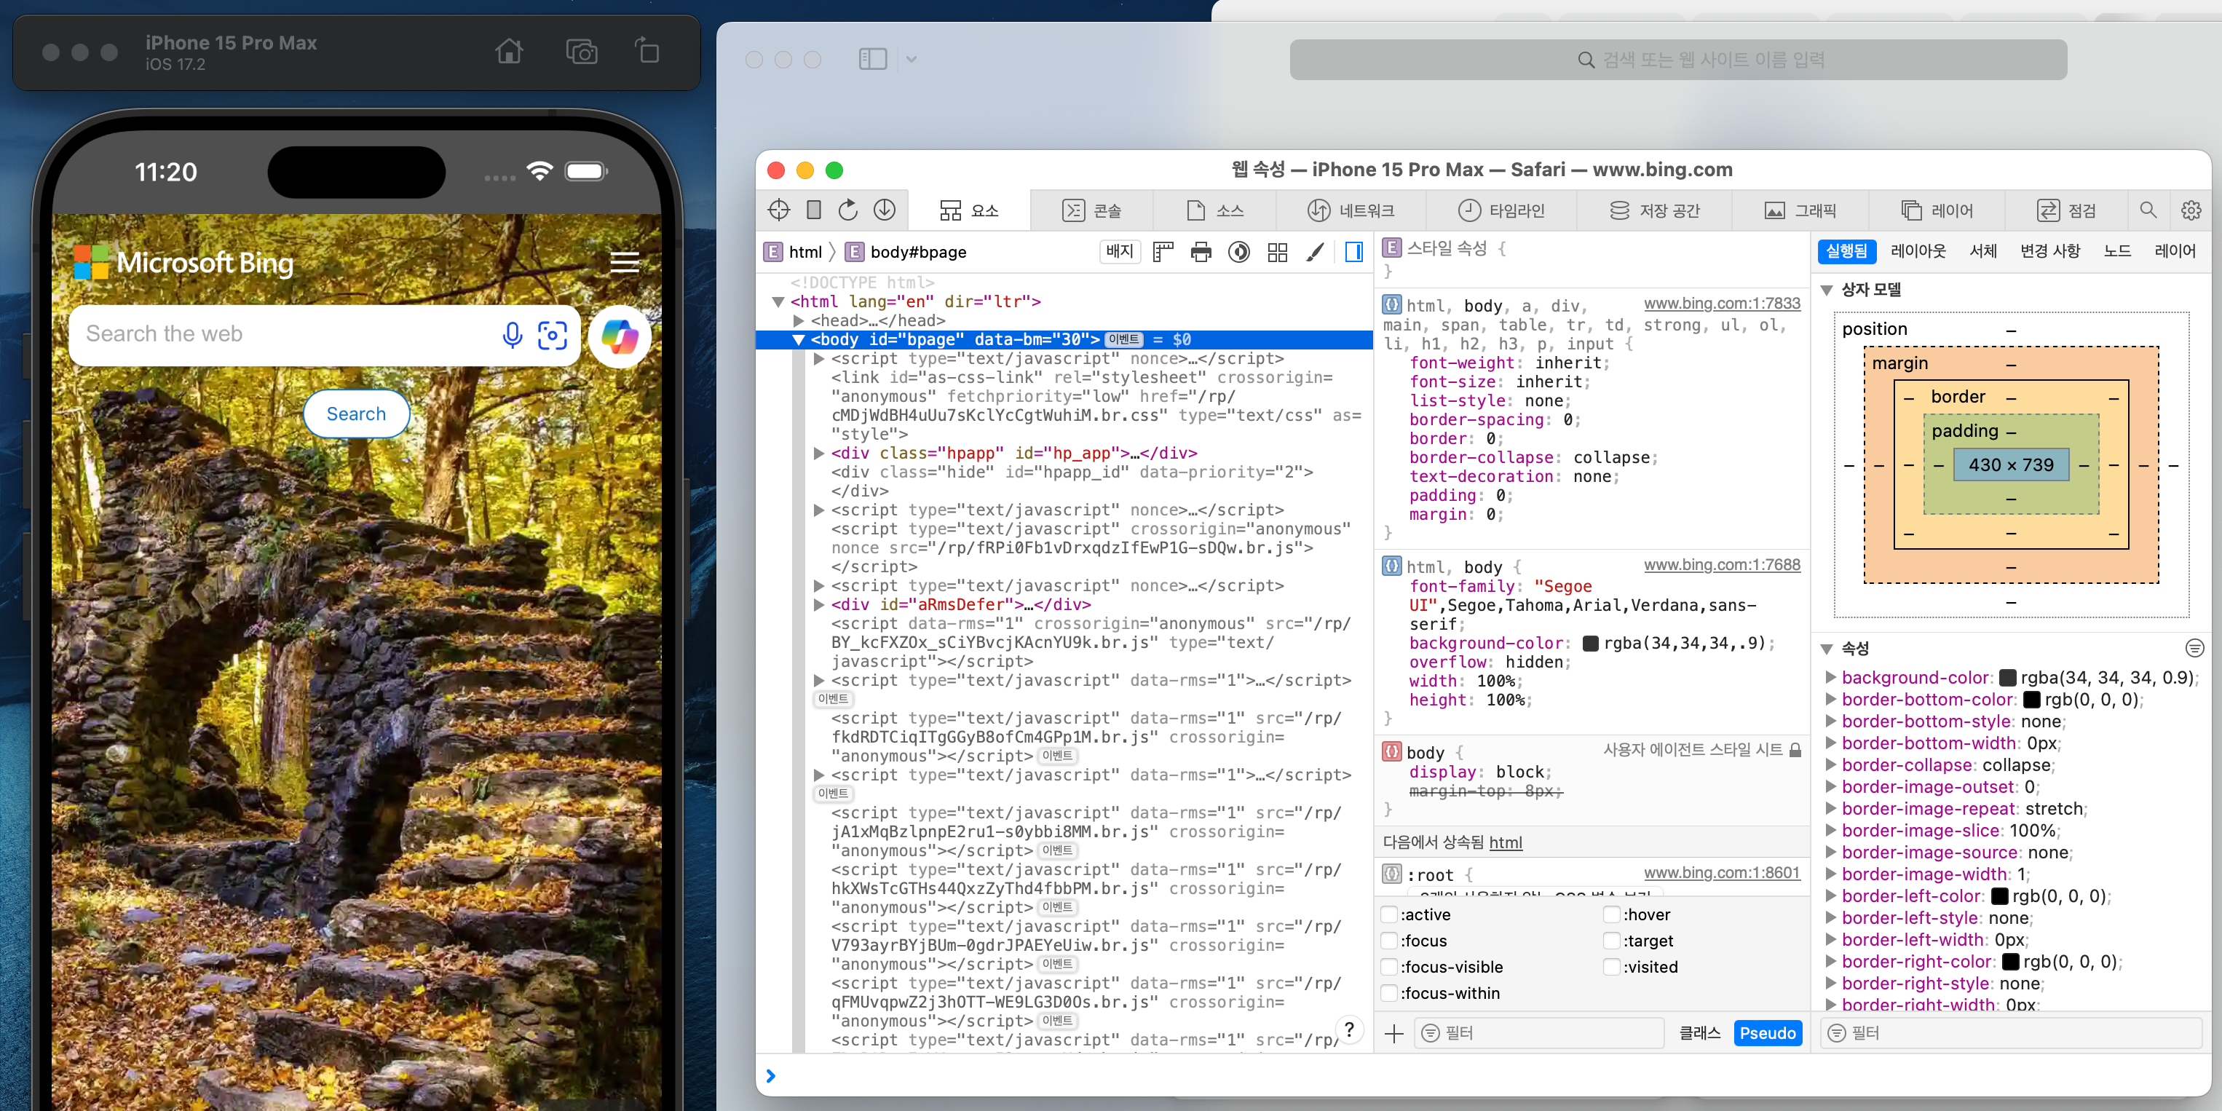Click the add new style rule plus icon
Image resolution: width=2222 pixels, height=1111 pixels.
(x=1394, y=1033)
